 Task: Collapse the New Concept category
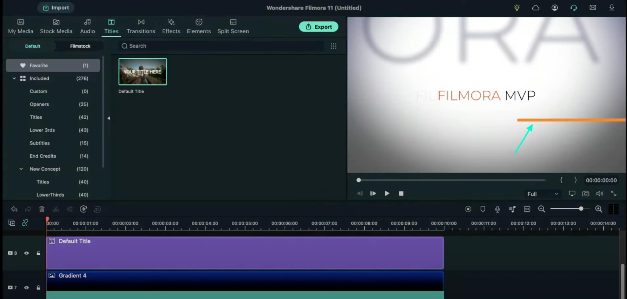[21, 169]
